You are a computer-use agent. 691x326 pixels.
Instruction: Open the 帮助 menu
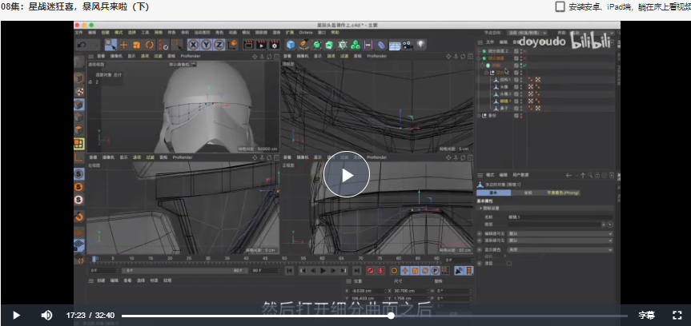335,33
